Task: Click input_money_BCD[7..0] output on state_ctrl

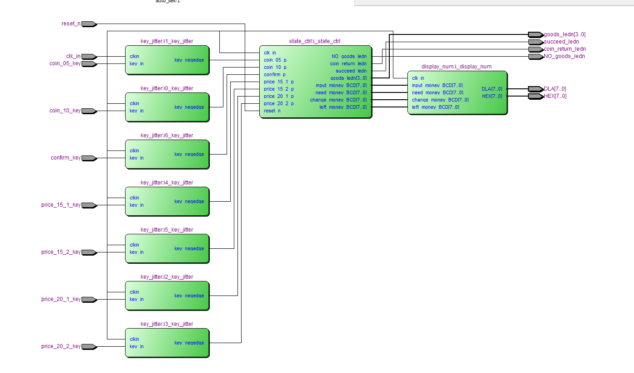Action: pyautogui.click(x=341, y=85)
